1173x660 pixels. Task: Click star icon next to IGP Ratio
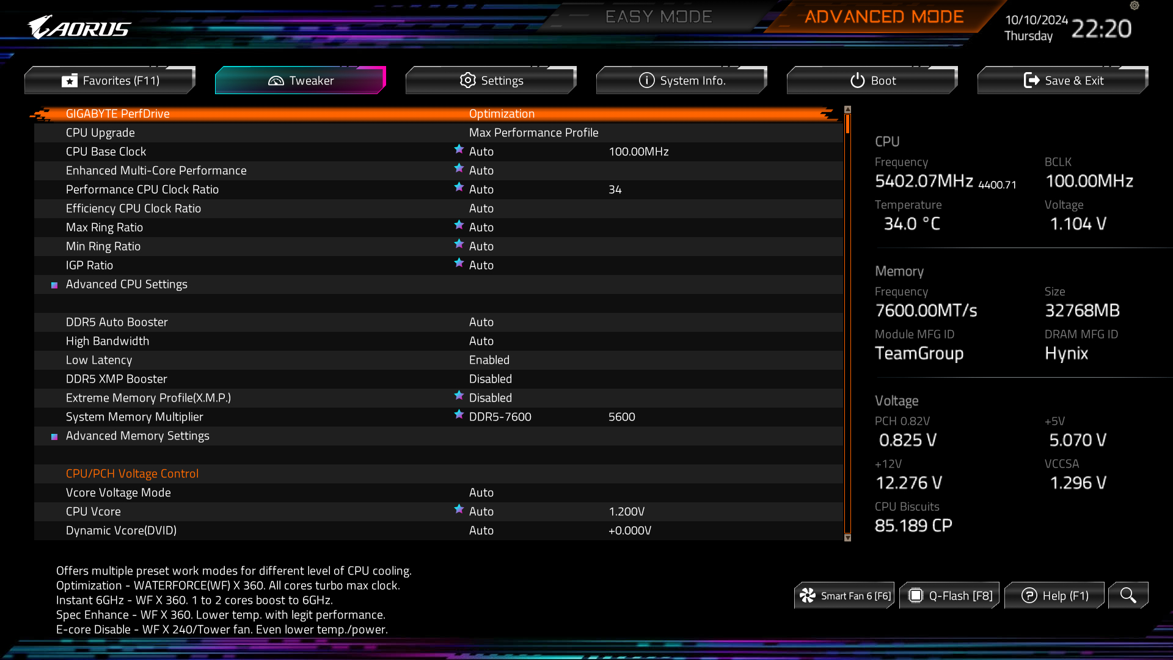tap(459, 263)
